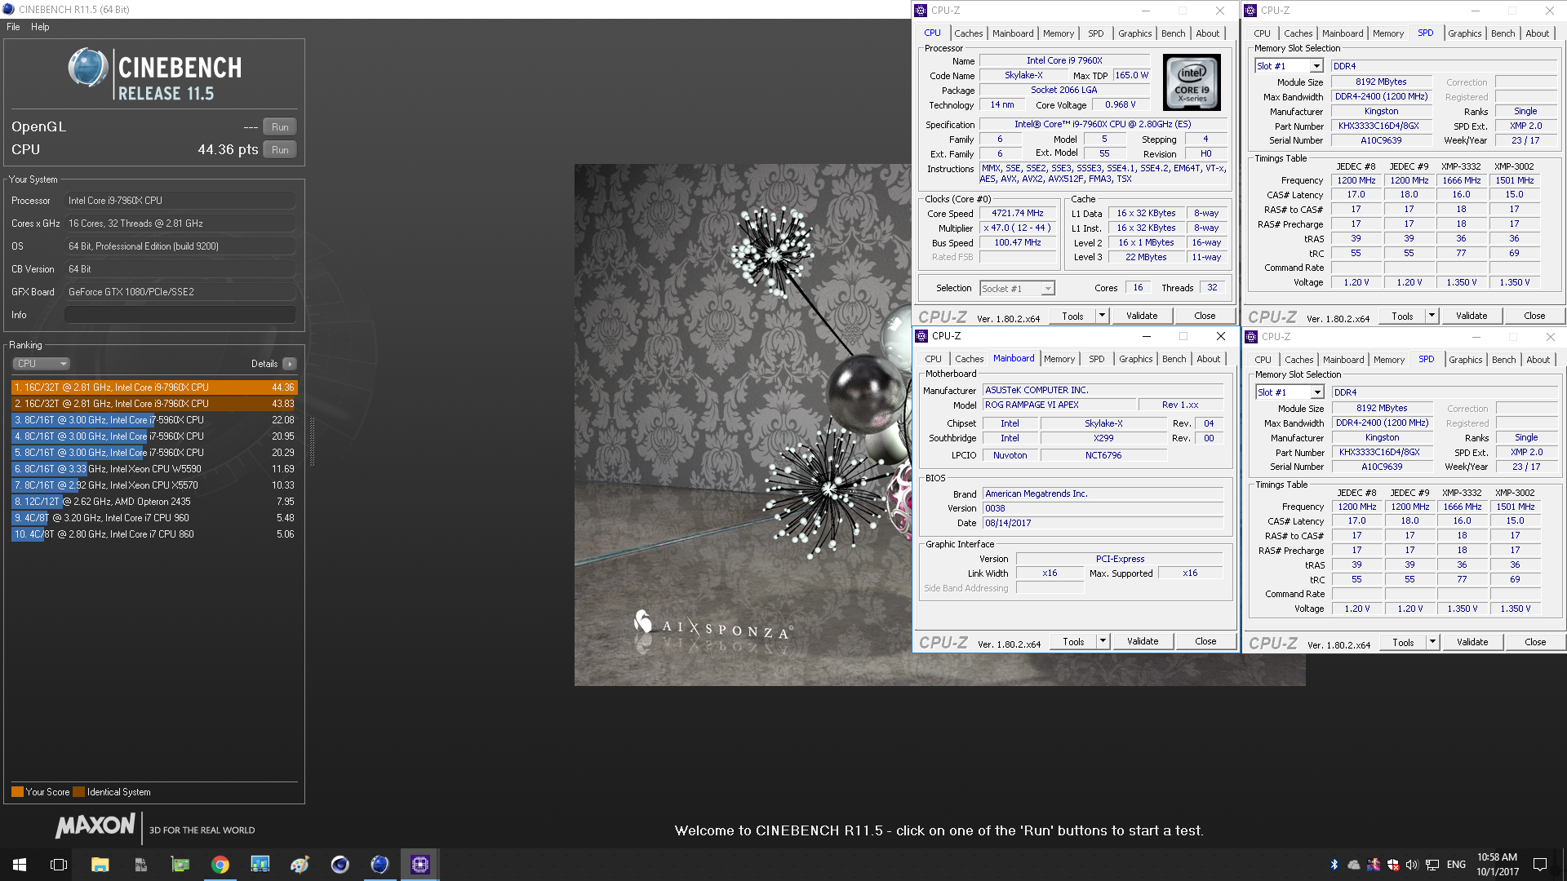Click the Info input field in Cinebench
This screenshot has height=881, width=1567.
click(x=180, y=315)
